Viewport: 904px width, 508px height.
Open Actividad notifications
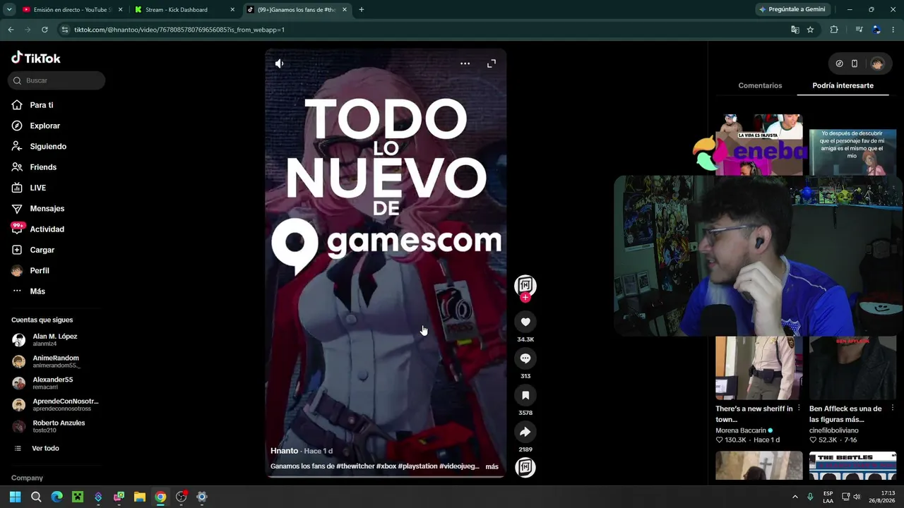click(38, 229)
